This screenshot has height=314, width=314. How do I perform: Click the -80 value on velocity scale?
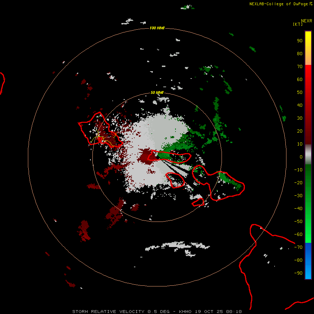pos(298,260)
